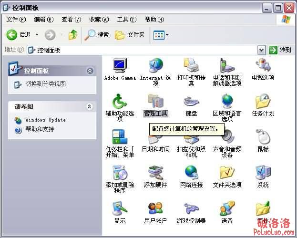
Task: Open 系统 icon
Action: coord(263,173)
